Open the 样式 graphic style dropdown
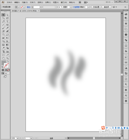 point(88,7)
